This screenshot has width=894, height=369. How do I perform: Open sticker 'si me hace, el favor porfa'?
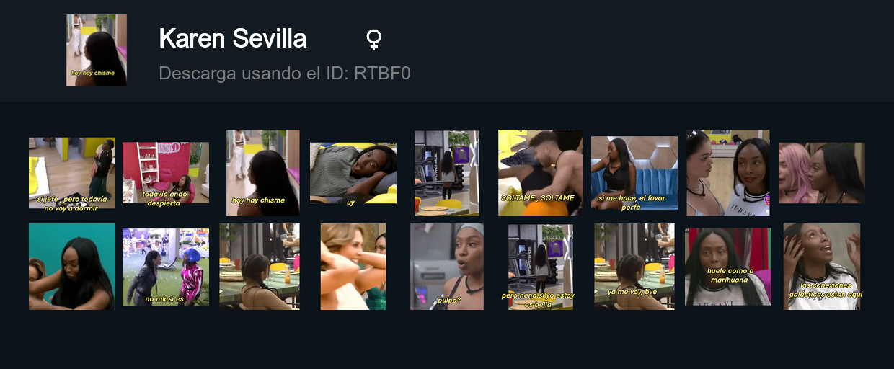pos(634,173)
